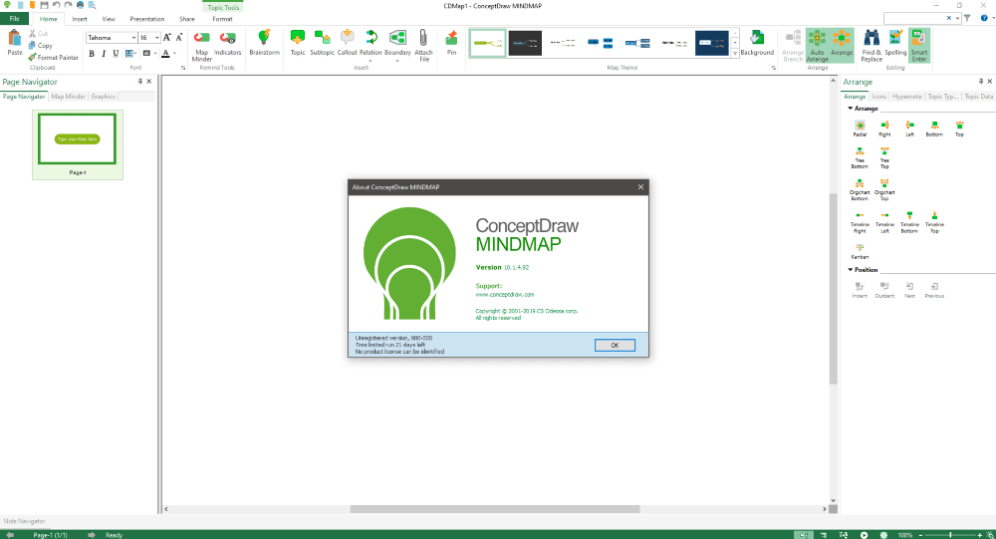Click the Increase font size icon
This screenshot has width=996, height=539.
click(167, 38)
